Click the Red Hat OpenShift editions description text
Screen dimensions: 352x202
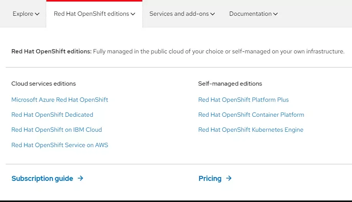click(178, 51)
